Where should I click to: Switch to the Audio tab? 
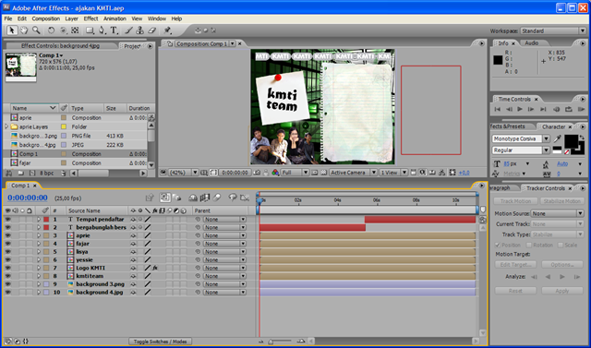point(532,43)
